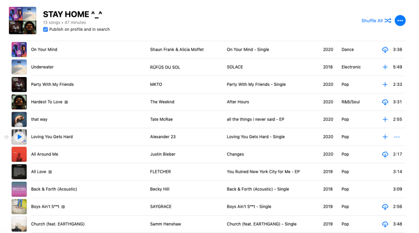The height and width of the screenshot is (233, 419).
Task: Download All Around Me from cloud
Action: [x=385, y=154]
